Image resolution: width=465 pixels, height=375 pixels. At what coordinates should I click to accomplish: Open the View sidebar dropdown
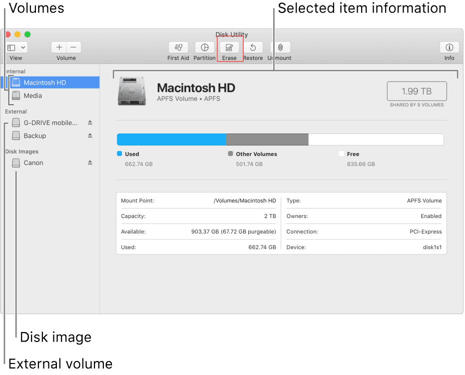pyautogui.click(x=23, y=47)
